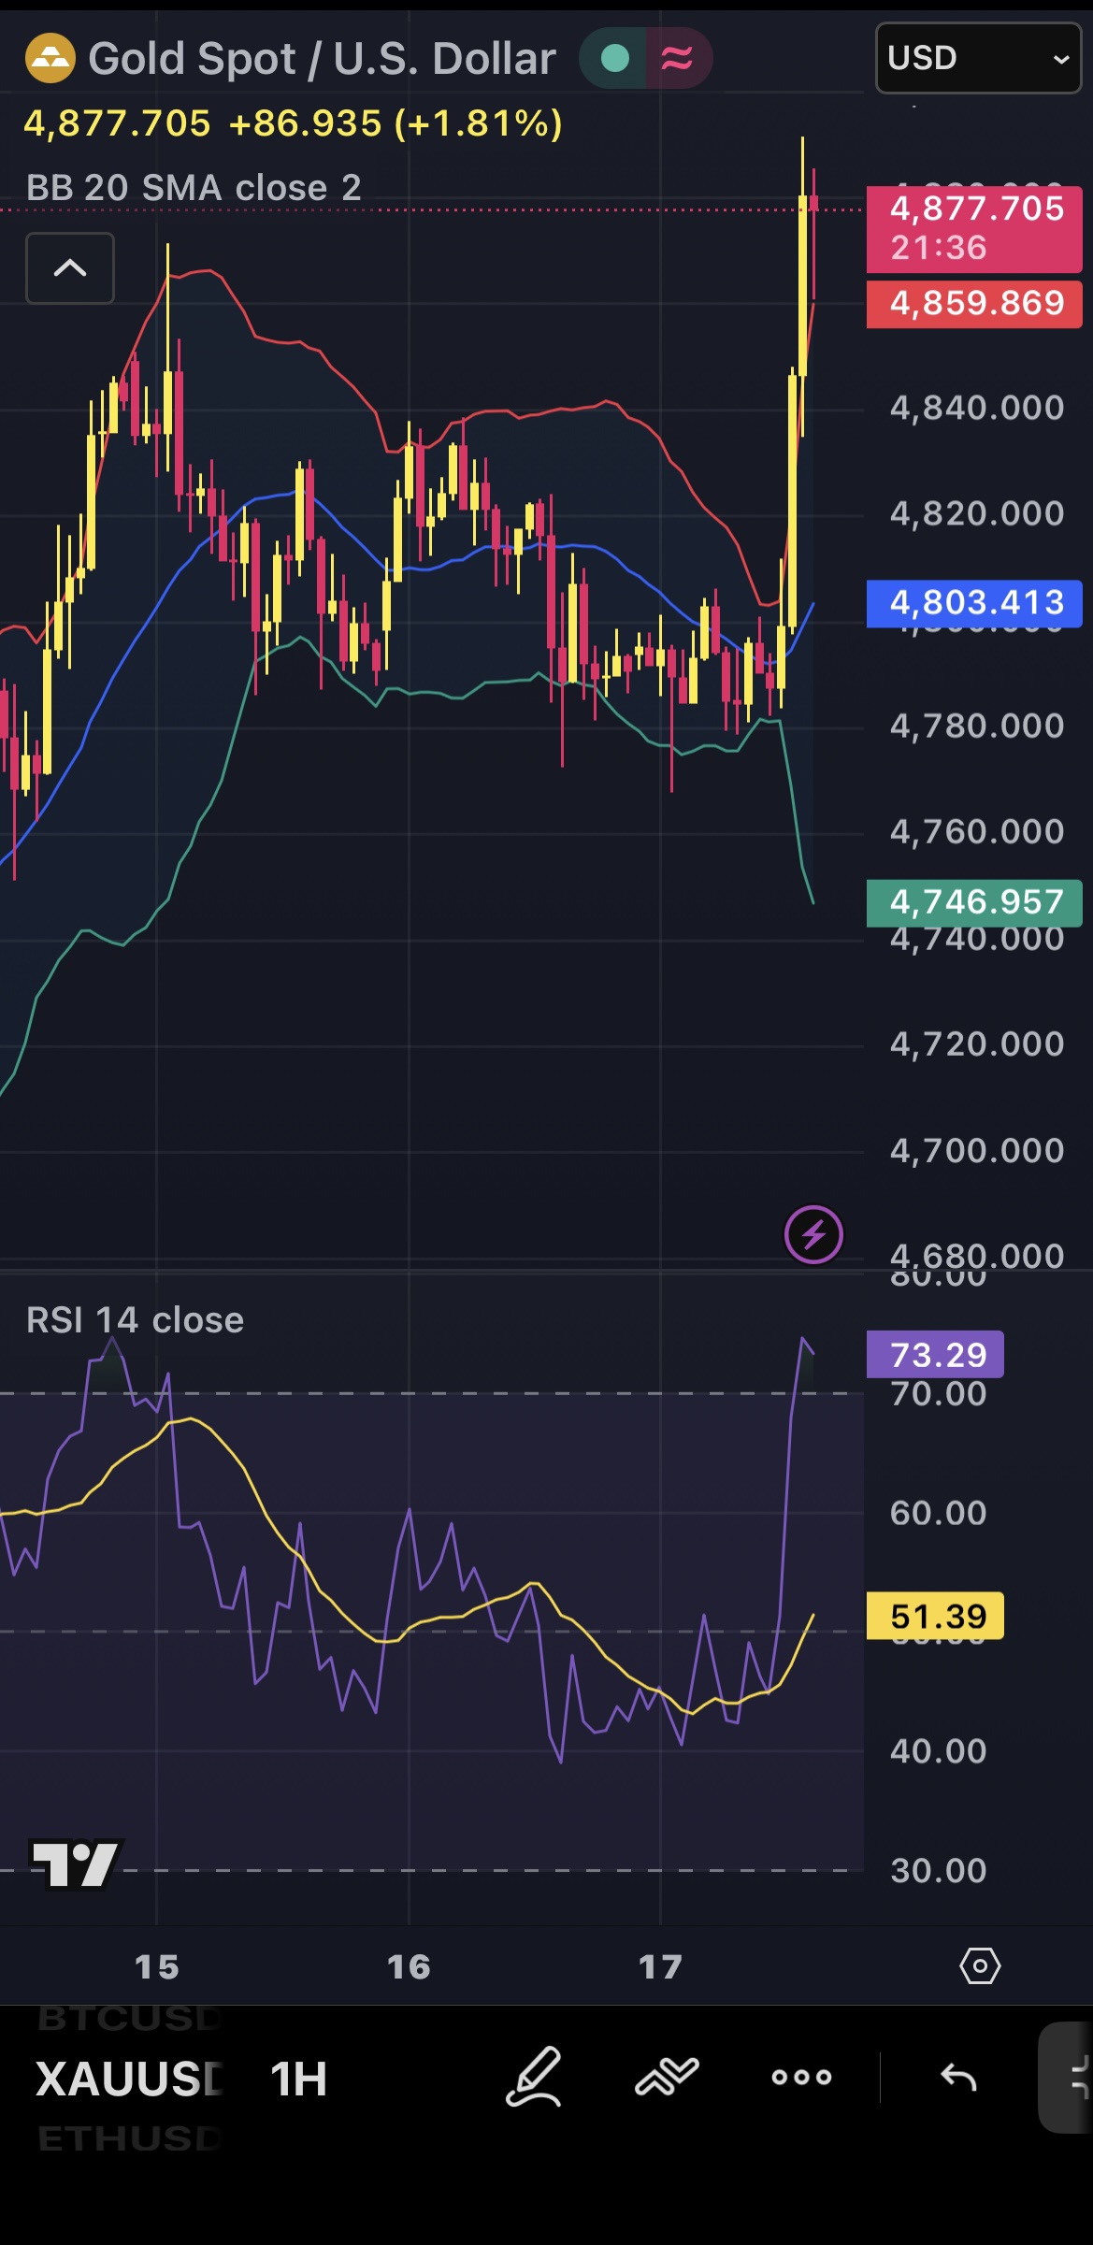
Task: Open the indicators icon in bottom toolbar
Action: click(x=667, y=2078)
